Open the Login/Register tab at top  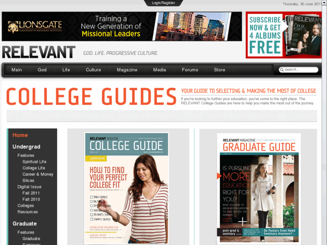tap(163, 3)
